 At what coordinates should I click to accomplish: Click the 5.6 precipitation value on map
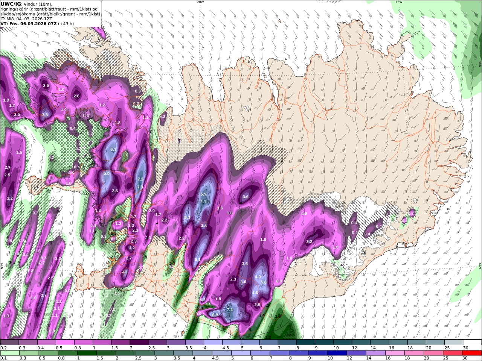click(264, 282)
